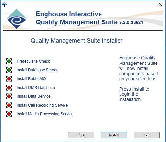Select the Install Media Processing Service step label
Image resolution: width=166 pixels, height=142 pixels.
coord(45,114)
